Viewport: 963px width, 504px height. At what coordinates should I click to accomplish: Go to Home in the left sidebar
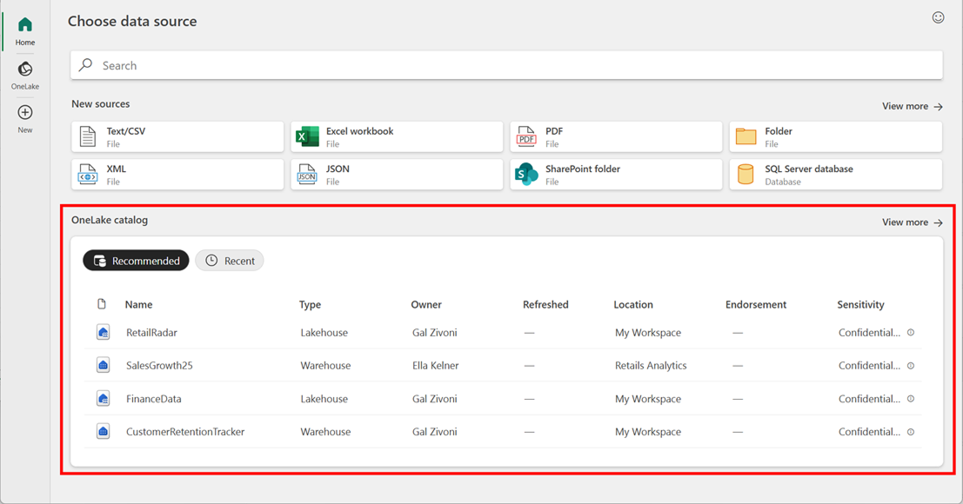(x=25, y=30)
